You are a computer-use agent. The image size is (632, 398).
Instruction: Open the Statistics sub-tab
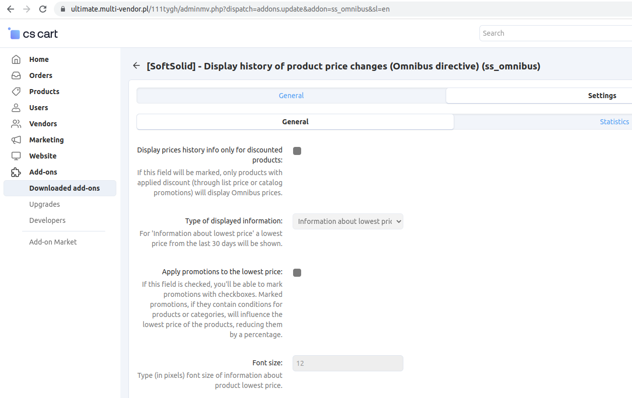pyautogui.click(x=614, y=122)
